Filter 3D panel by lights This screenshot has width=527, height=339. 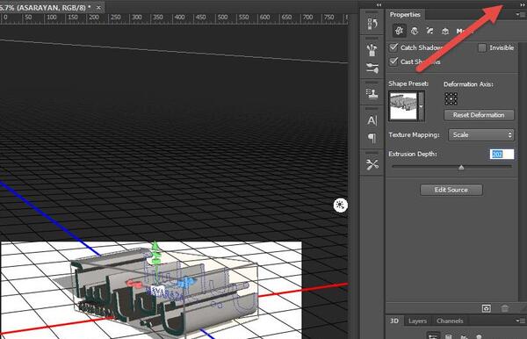[x=480, y=336]
